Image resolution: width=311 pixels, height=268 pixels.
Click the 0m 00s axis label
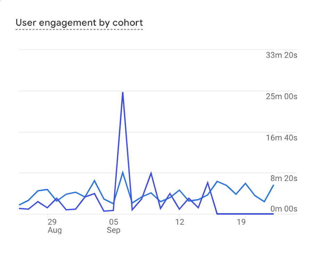[x=284, y=209]
